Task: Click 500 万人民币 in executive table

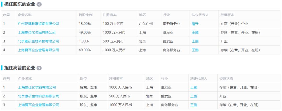Action: tap(119, 96)
